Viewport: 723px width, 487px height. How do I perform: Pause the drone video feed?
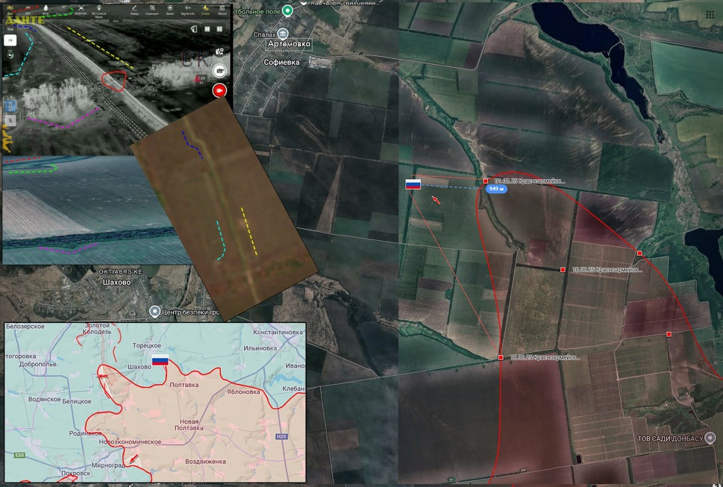207,29
